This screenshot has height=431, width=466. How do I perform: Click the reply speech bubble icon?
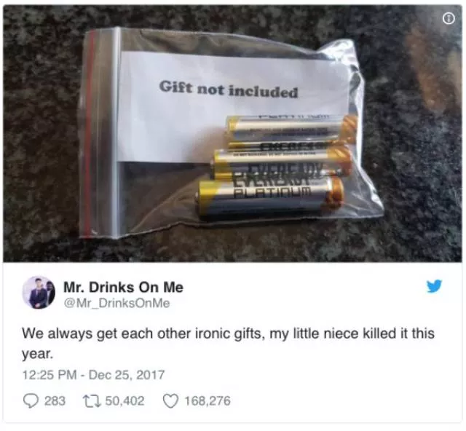pyautogui.click(x=31, y=400)
